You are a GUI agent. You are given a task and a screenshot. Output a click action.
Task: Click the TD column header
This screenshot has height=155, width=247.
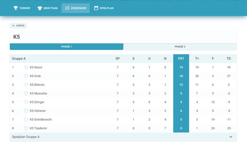coord(229,59)
